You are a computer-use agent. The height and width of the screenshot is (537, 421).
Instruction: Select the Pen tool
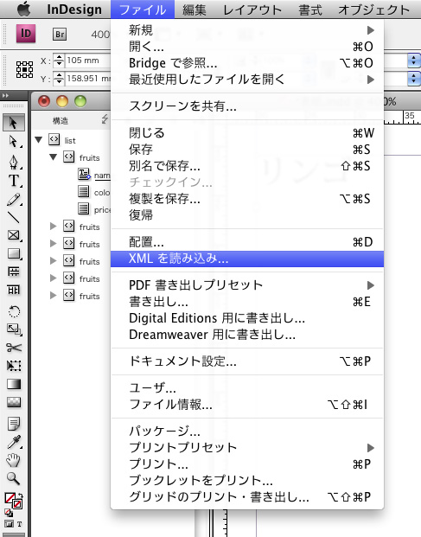click(x=13, y=162)
